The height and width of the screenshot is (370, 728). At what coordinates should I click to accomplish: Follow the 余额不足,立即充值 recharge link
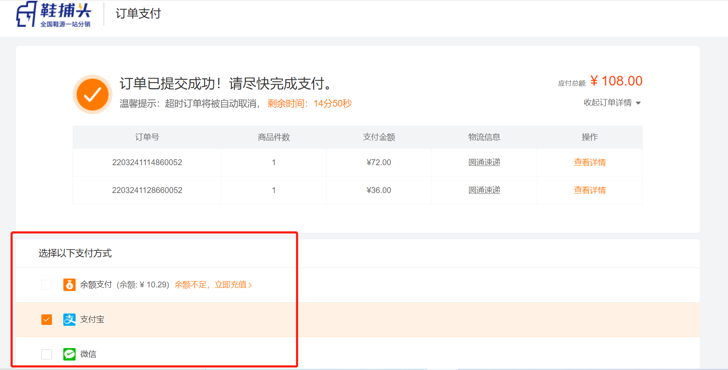click(x=213, y=285)
